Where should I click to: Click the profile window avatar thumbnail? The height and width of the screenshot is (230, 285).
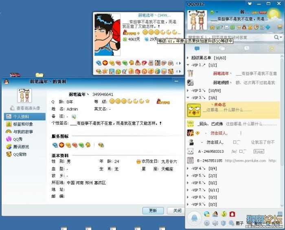[x=24, y=95]
